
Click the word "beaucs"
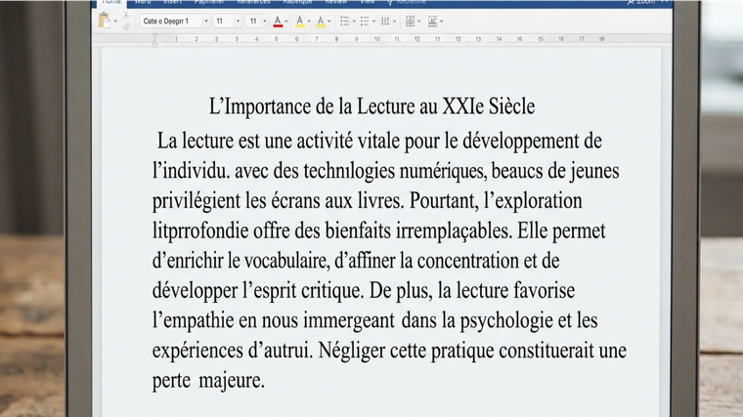coord(517,171)
